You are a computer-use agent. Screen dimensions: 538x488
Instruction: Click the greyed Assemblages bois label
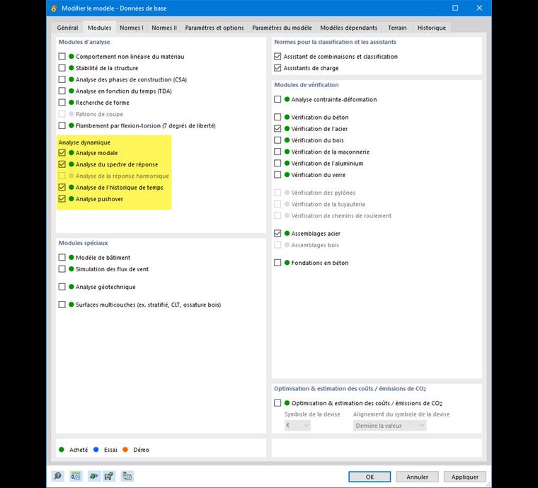tap(315, 245)
